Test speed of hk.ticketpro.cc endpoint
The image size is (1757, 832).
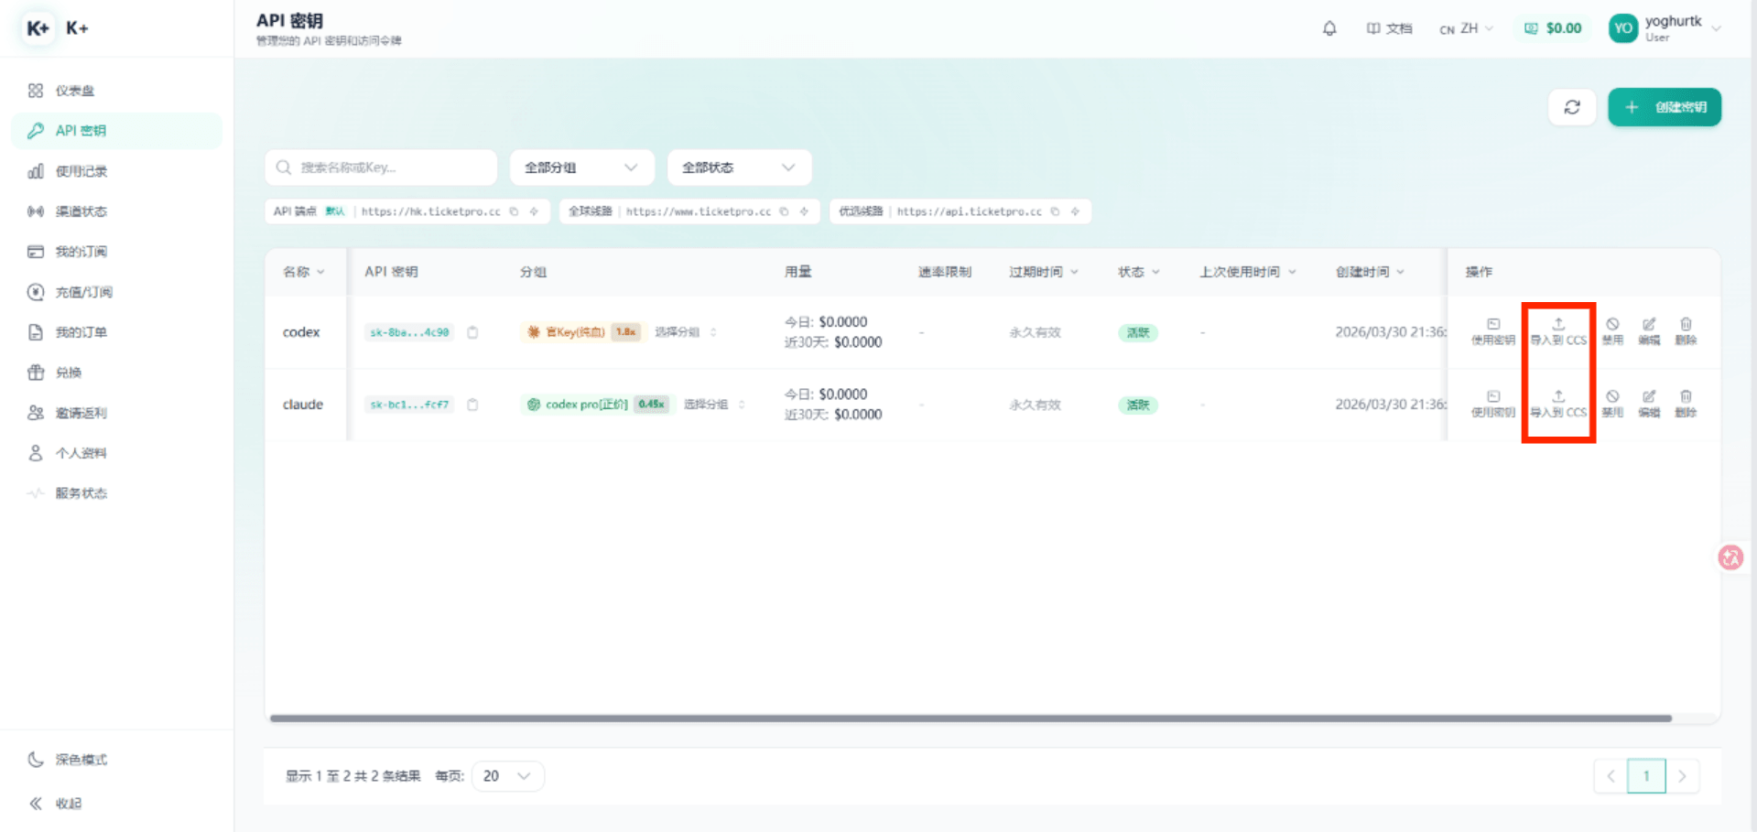534,211
